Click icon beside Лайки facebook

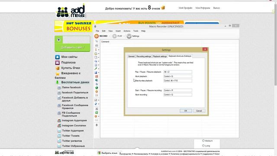coord(59,88)
